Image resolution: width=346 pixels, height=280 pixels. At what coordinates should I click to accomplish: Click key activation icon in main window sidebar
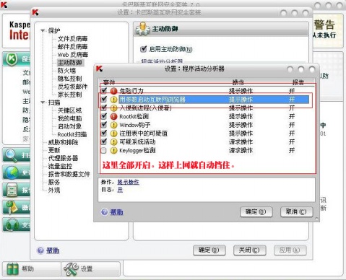tap(12, 207)
